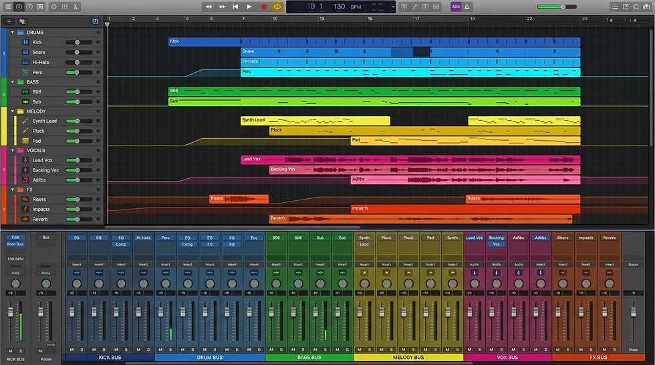The image size is (655, 365).
Task: Click the Hi-Hats track icon
Action: tap(25, 62)
